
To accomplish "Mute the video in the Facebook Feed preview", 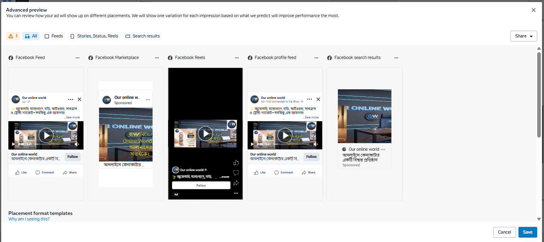I will 77,144.
